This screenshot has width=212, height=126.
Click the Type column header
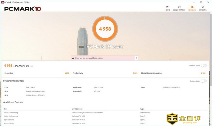[x=142, y=108]
